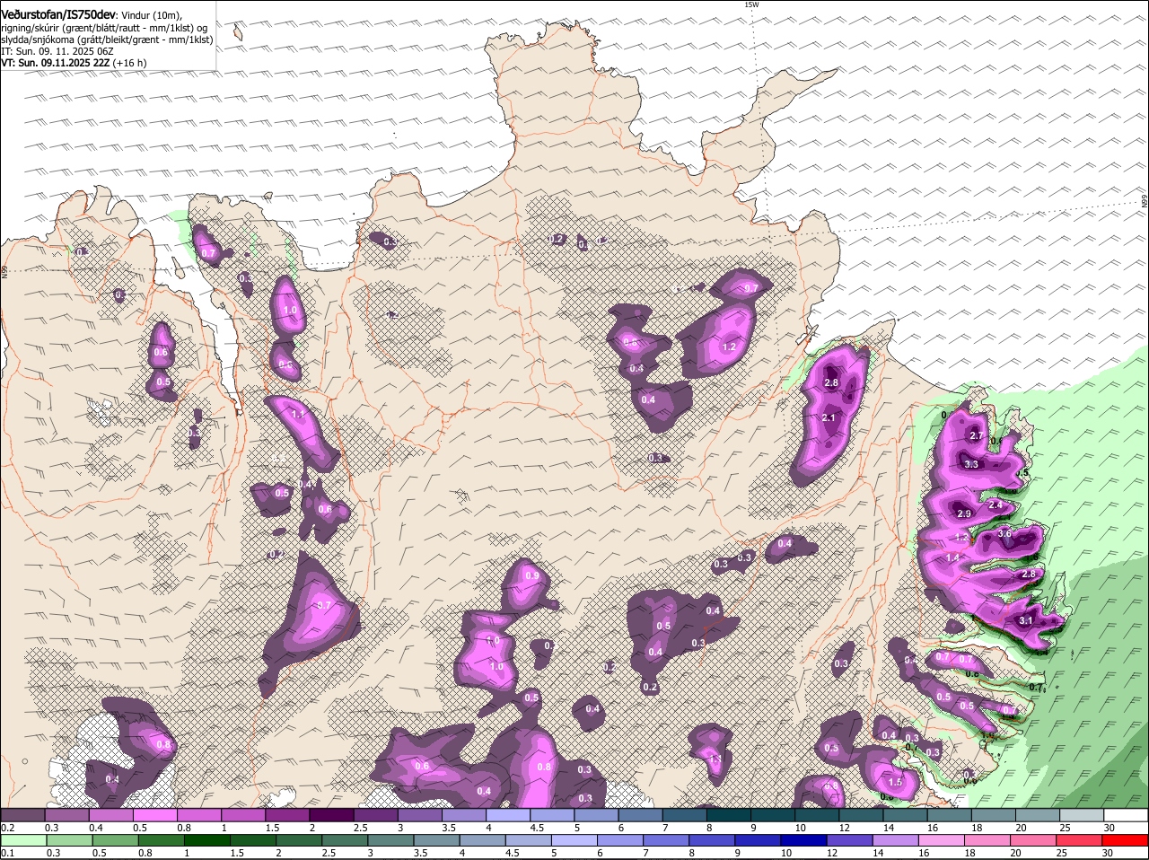The image size is (1149, 860).
Task: Select the snow legend swatch between 4 and 4.5
Action: click(x=507, y=814)
